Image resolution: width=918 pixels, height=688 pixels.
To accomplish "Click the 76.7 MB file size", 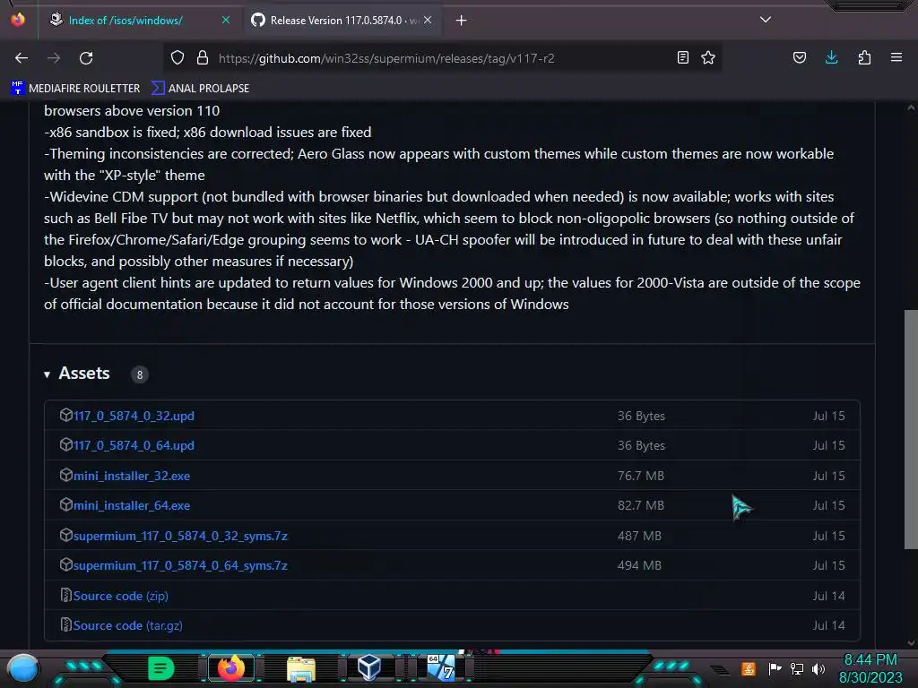I will point(640,477).
